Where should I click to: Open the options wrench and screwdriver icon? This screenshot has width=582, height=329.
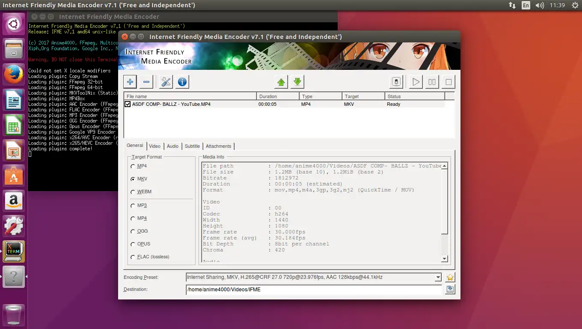coord(166,82)
